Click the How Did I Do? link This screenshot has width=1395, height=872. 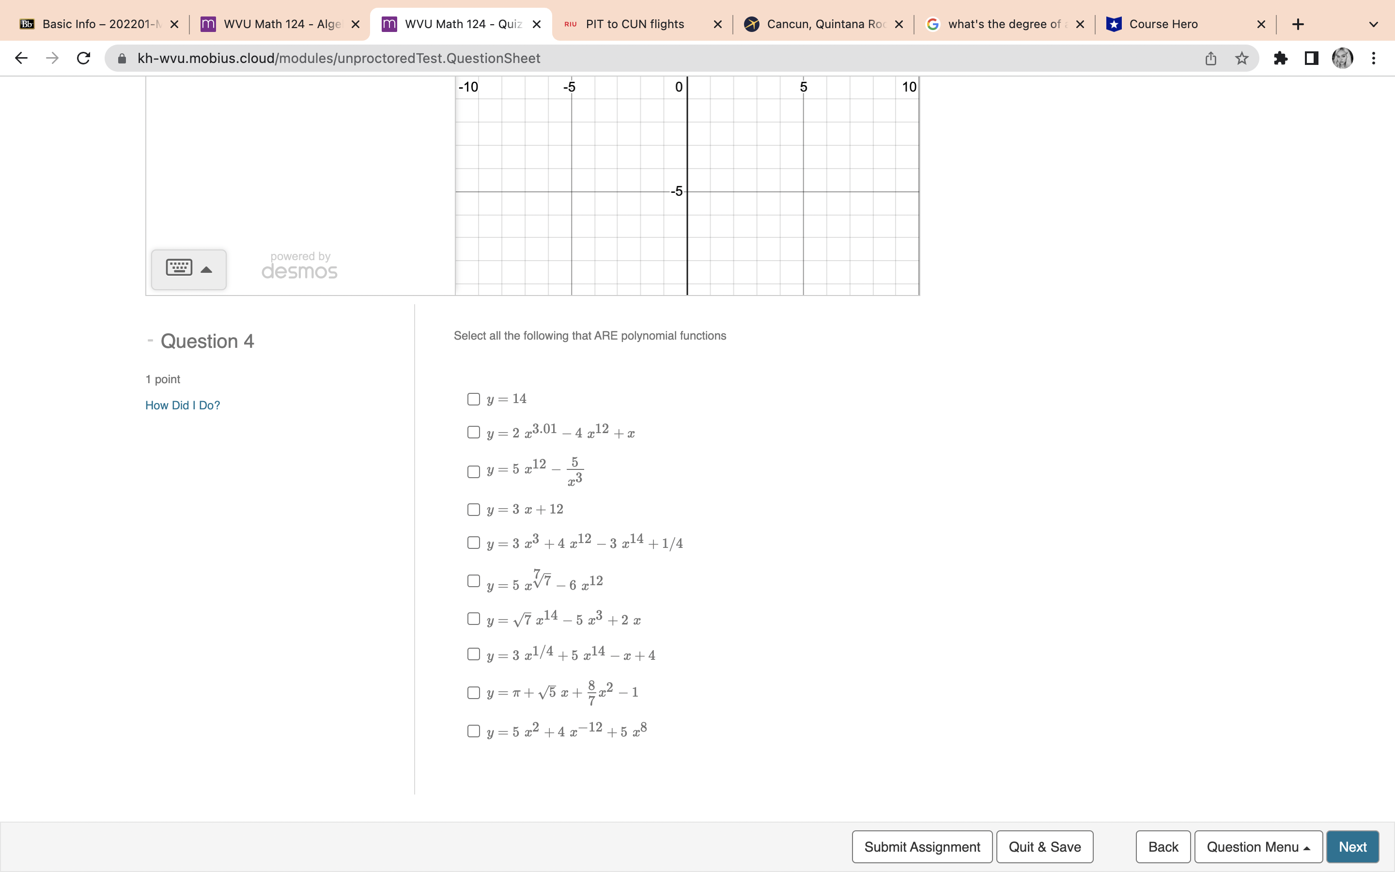(x=182, y=405)
